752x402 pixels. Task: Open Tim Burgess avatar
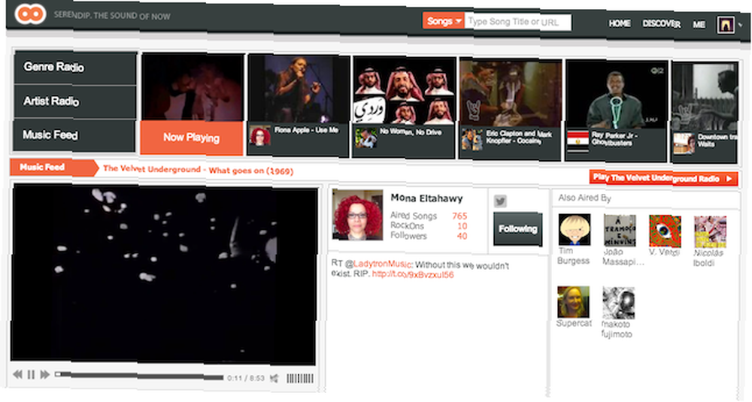click(575, 229)
